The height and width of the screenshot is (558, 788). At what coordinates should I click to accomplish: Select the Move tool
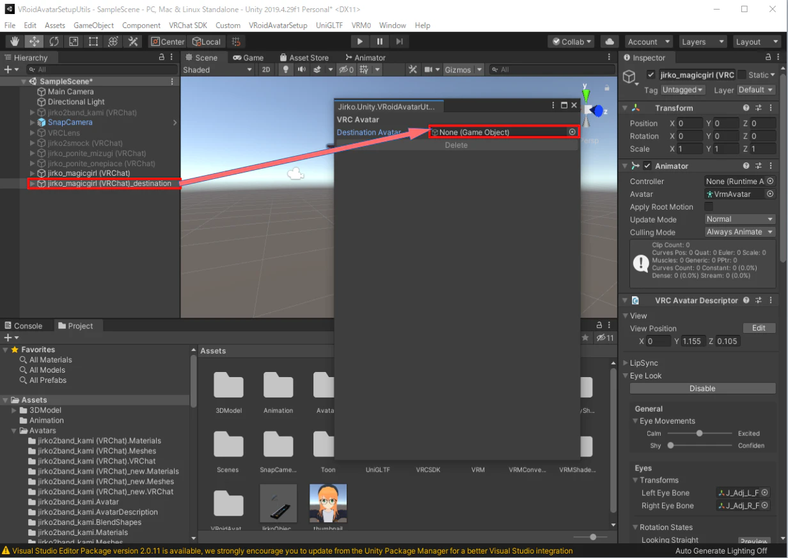tap(35, 42)
